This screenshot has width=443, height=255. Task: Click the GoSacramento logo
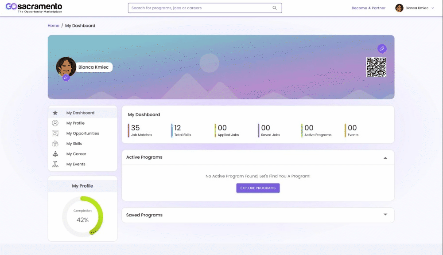click(x=34, y=8)
